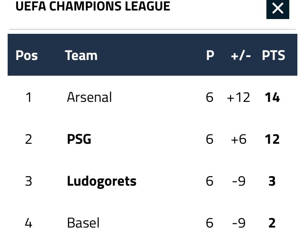This screenshot has height=248, width=305.
Task: Click the PTS column header
Action: [x=273, y=55]
